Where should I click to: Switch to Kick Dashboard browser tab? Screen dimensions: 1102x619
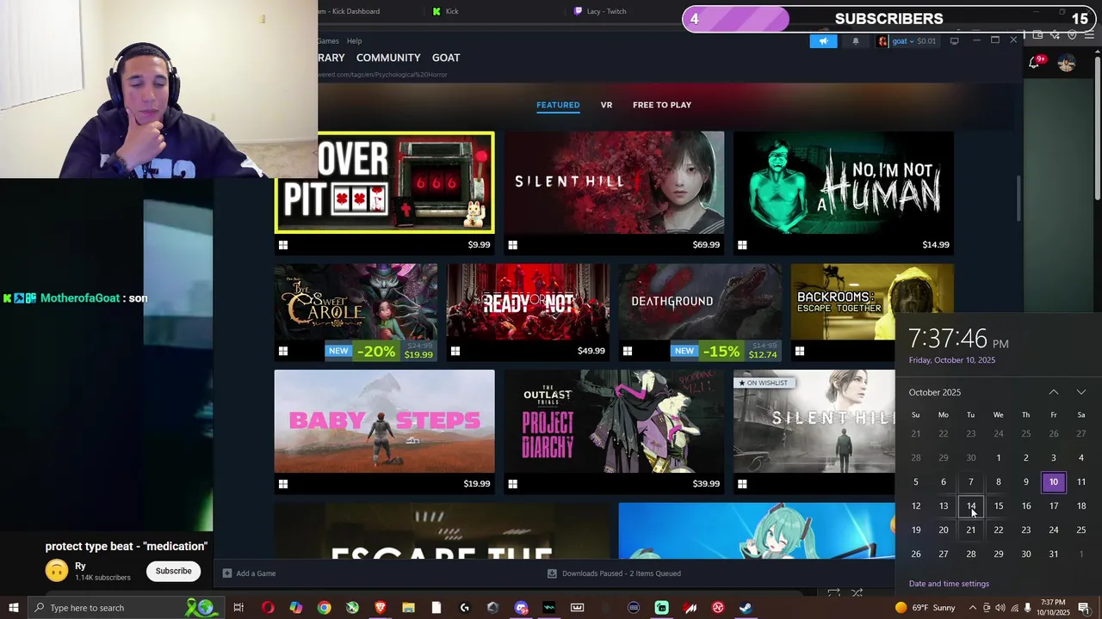(349, 11)
